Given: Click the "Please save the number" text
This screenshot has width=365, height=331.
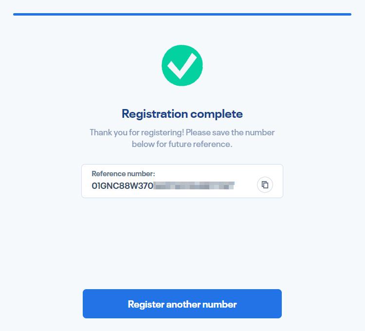Looking at the screenshot, I should point(230,132).
